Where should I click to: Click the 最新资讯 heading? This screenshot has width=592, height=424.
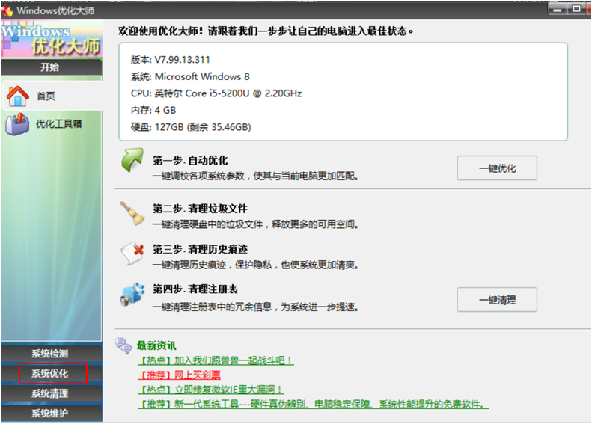pyautogui.click(x=156, y=345)
